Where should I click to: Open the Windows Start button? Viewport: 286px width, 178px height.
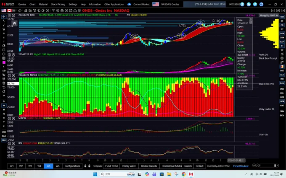[x=95, y=174]
